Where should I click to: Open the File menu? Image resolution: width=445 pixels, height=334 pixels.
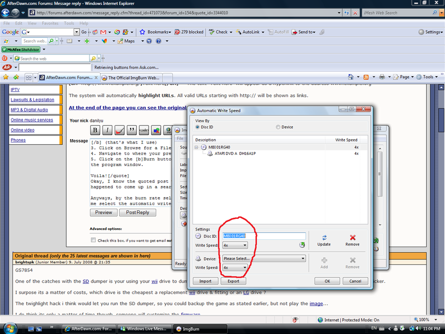click(7, 23)
